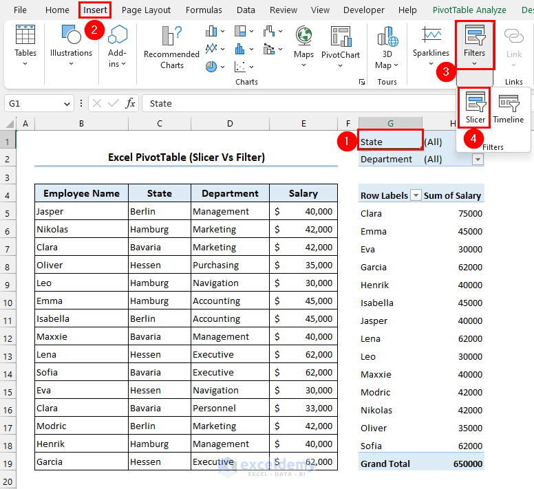Insert a statistic histogram chart
Viewport: 534px width, 489px height.
240,49
